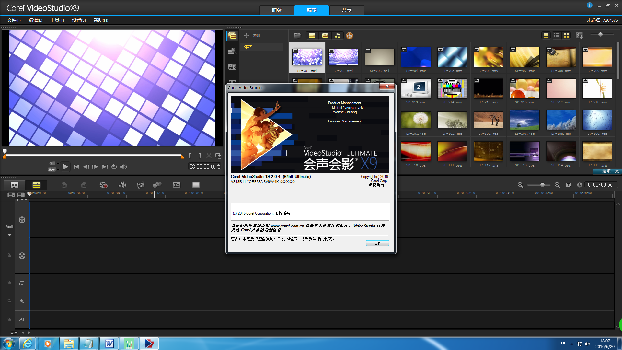Adjust the timeline zoom slider
Image resolution: width=622 pixels, height=350 pixels.
click(542, 185)
